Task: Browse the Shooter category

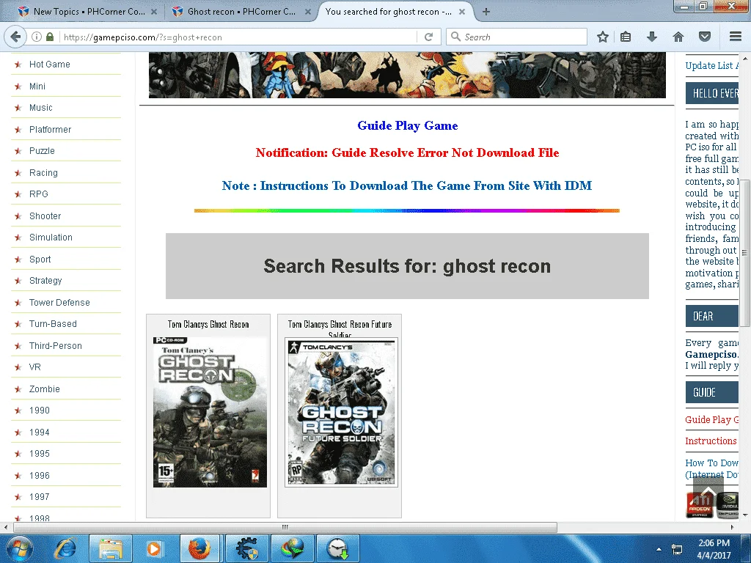Action: pos(45,216)
